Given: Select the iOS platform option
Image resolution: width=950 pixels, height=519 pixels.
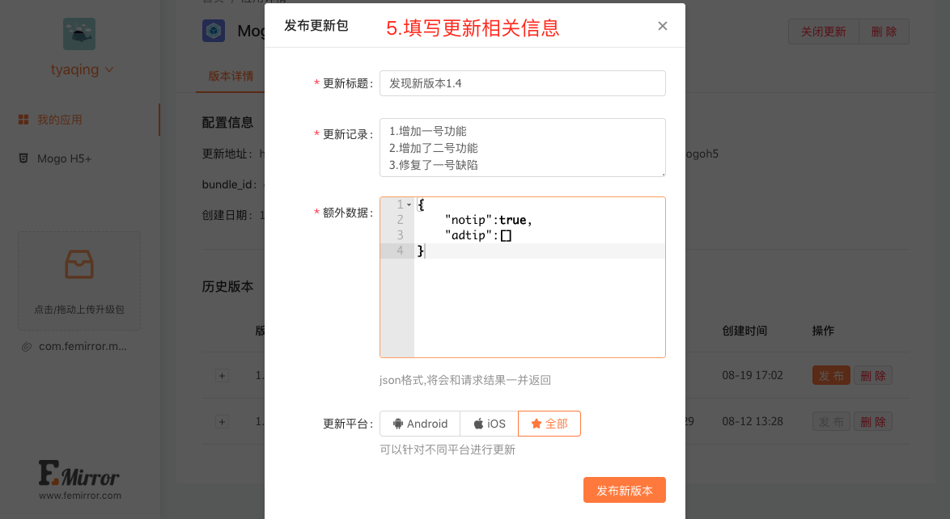Looking at the screenshot, I should pyautogui.click(x=490, y=424).
